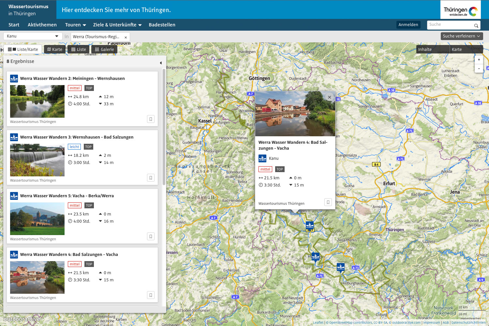The image size is (489, 326).
Task: Click bookmark icon in map popup card
Action: [x=328, y=202]
